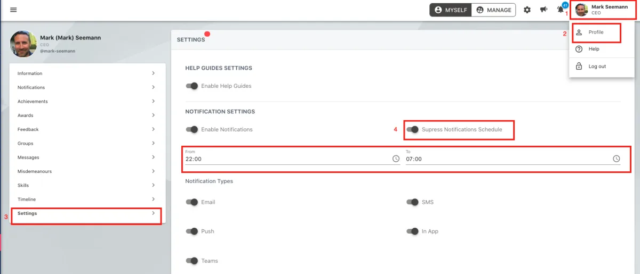The width and height of the screenshot is (640, 274).
Task: Toggle SMS notification type switch
Action: pos(412,202)
